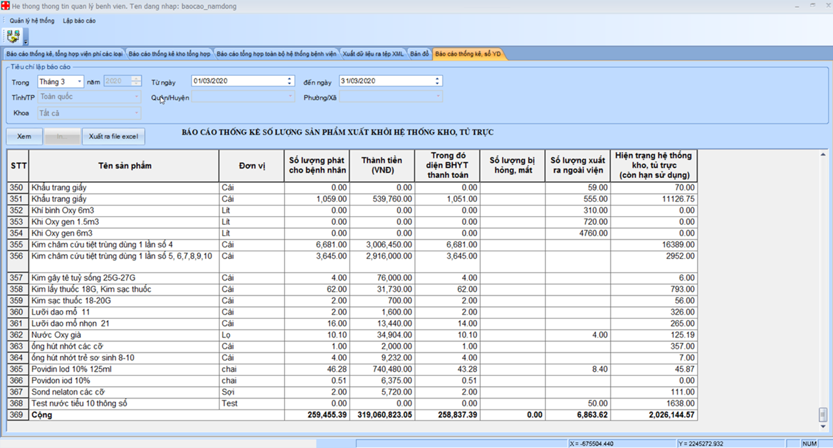Click the In button
Screen dimensions: 833x448
[62, 136]
